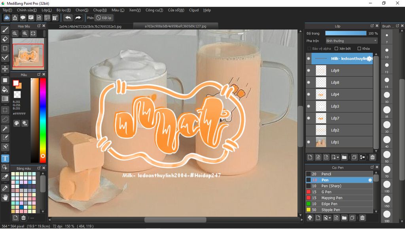The height and width of the screenshot is (229, 405).
Task: Fit canvas to Navigator view icon
Action: [x=33, y=33]
